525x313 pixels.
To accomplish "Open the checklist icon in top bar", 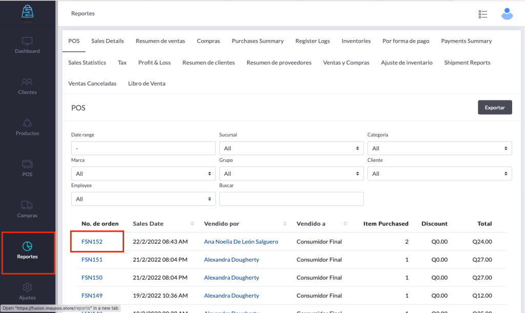I will 482,14.
